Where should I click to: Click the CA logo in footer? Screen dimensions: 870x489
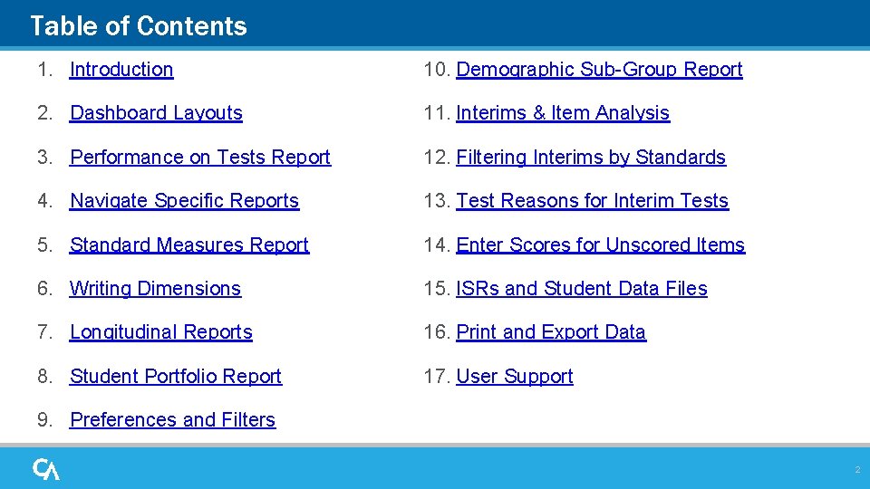(x=46, y=469)
